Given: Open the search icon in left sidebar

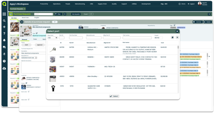Looking at the screenshot, I should click(4, 21).
